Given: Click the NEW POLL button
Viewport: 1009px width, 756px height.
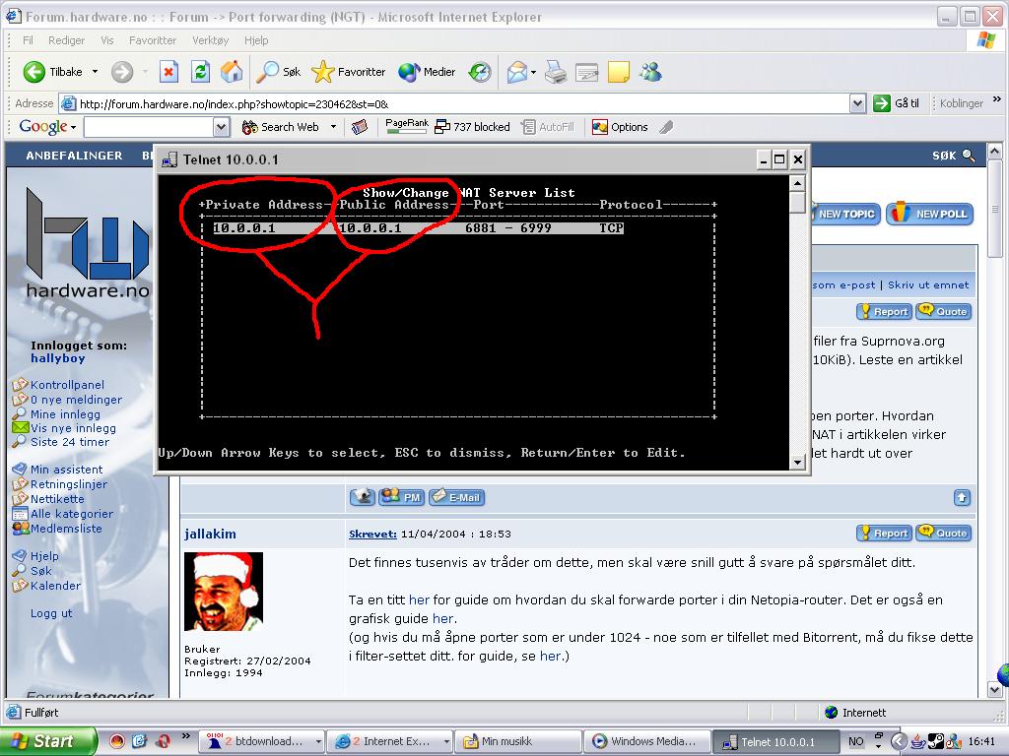Looking at the screenshot, I should (x=929, y=214).
